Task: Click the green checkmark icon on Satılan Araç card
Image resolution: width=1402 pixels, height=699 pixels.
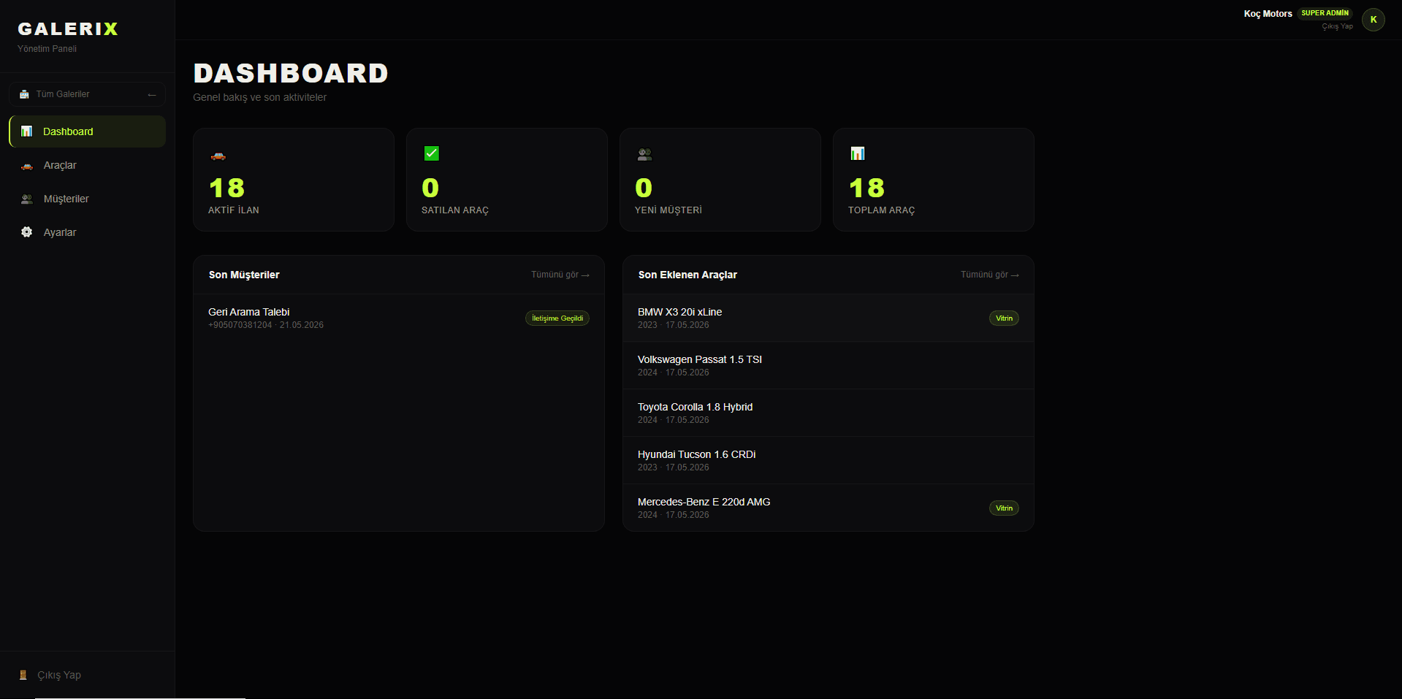Action: [x=432, y=153]
